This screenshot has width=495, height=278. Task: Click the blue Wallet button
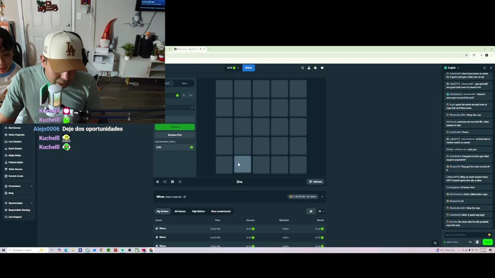coord(248,68)
